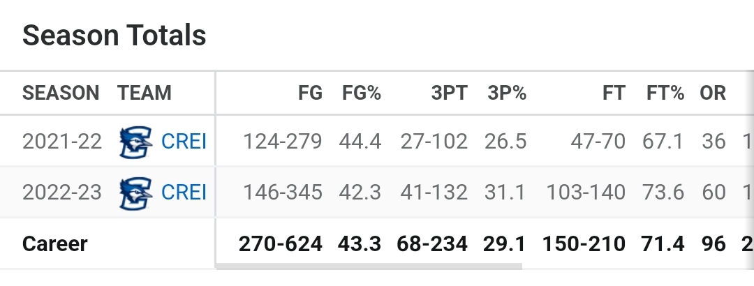Select 103-140 free throws cell

coord(586,193)
